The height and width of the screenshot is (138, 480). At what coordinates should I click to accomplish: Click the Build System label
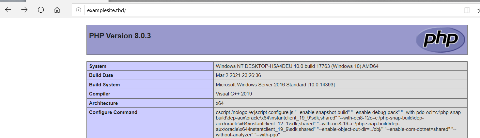tap(104, 85)
